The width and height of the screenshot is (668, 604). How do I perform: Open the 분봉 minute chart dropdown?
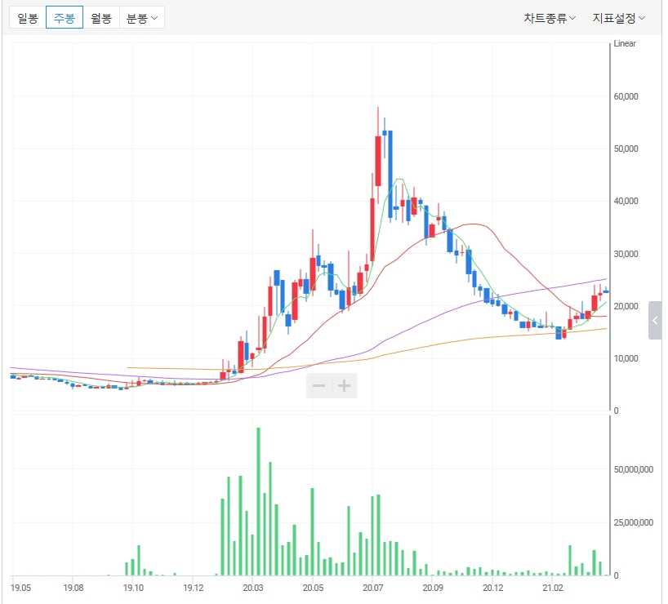point(142,18)
